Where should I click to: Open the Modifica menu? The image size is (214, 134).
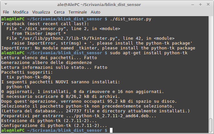coord(21,12)
